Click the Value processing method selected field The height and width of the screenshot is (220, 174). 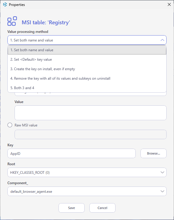pos(87,40)
